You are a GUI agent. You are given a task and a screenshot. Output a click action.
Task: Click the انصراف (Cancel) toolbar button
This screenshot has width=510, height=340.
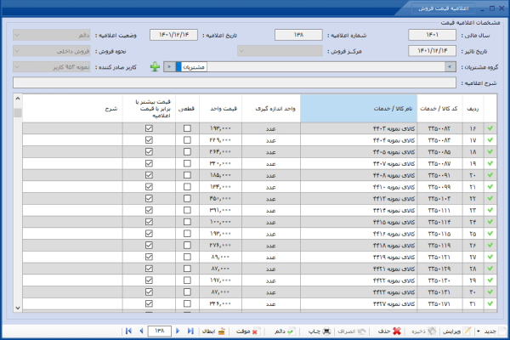tap(352, 331)
